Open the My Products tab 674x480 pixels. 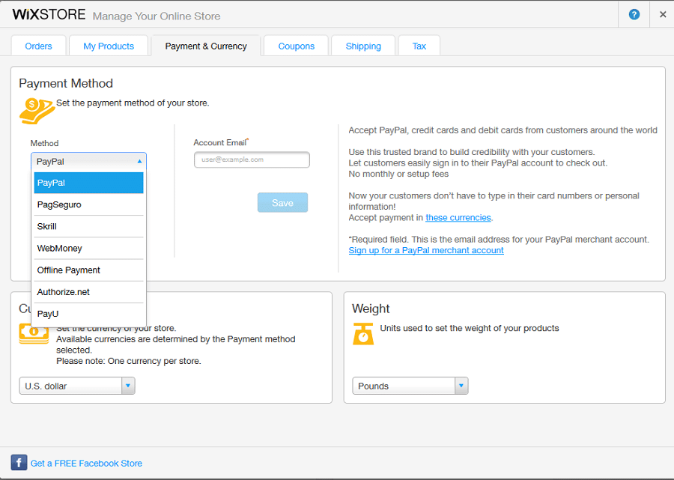(x=109, y=46)
